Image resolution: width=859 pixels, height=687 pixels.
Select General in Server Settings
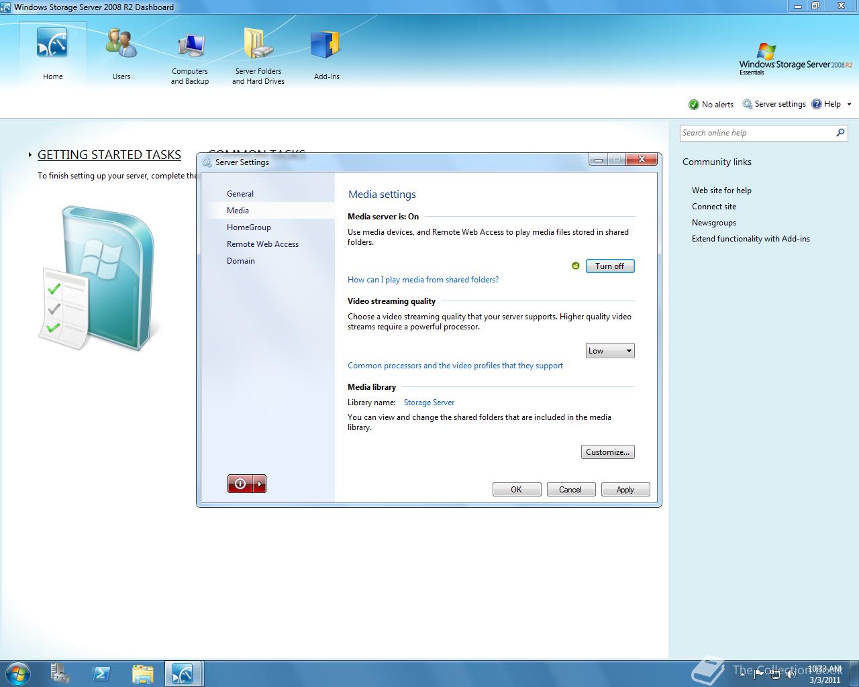(240, 194)
